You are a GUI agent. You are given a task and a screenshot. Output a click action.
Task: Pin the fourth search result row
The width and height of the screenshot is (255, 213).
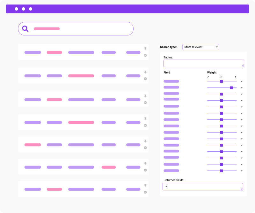click(x=145, y=118)
